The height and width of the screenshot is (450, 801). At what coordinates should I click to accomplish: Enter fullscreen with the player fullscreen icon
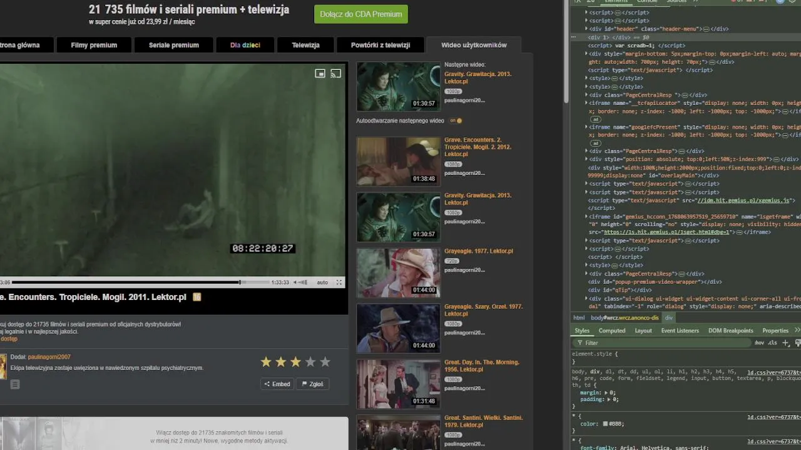coord(339,282)
